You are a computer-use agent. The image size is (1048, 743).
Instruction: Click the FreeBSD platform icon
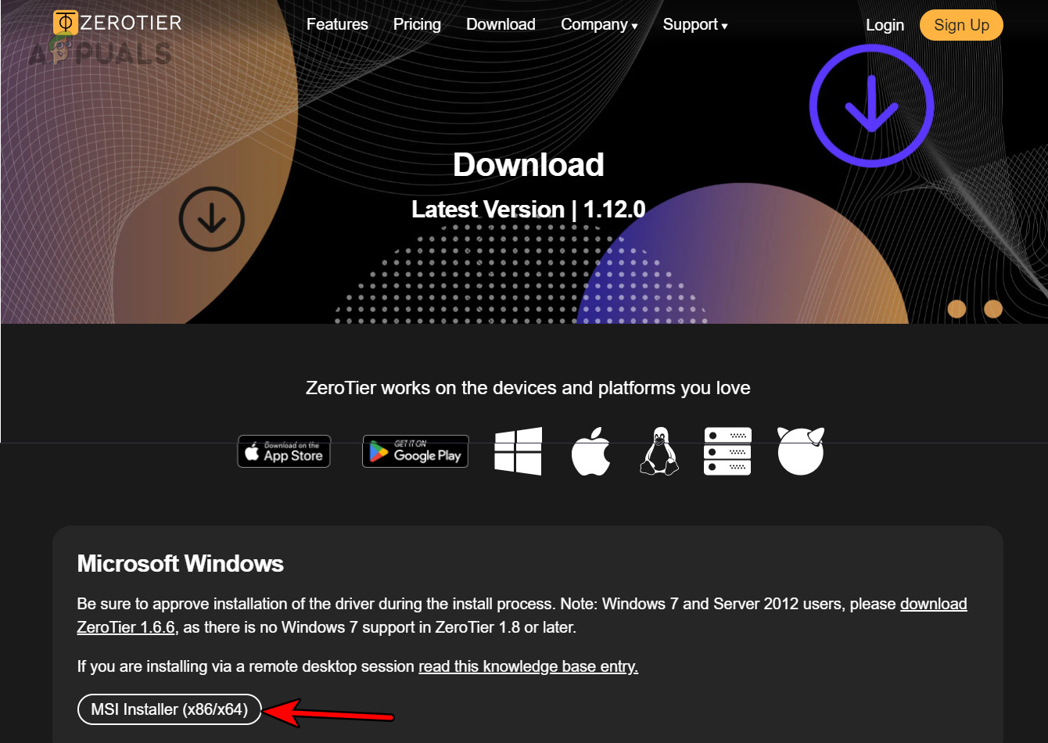click(x=800, y=451)
